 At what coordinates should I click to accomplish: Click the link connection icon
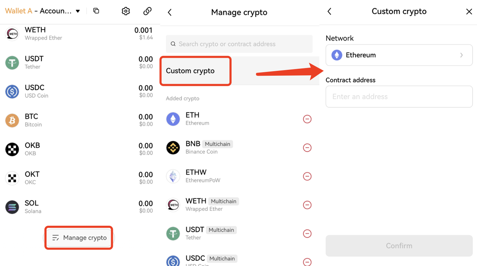[148, 11]
